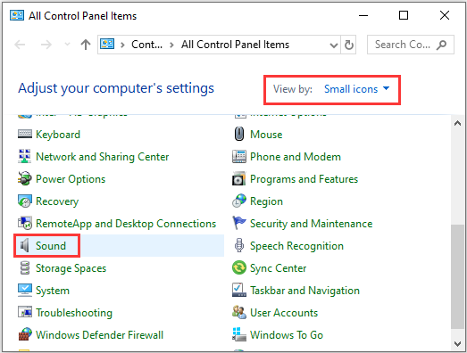Click the Windows Defender Firewall icon
Screen dimensions: 467x353
[25, 334]
